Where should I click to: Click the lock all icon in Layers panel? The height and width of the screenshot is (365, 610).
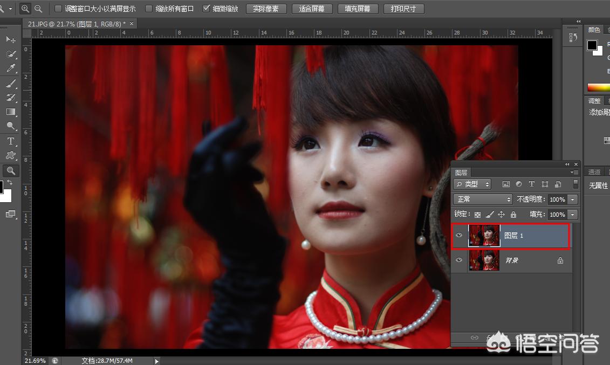(x=513, y=215)
